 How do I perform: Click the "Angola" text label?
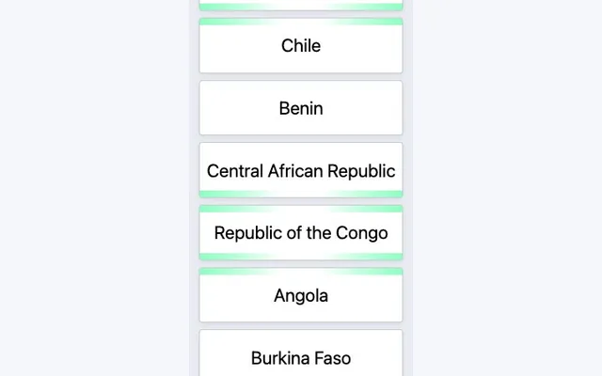301,296
